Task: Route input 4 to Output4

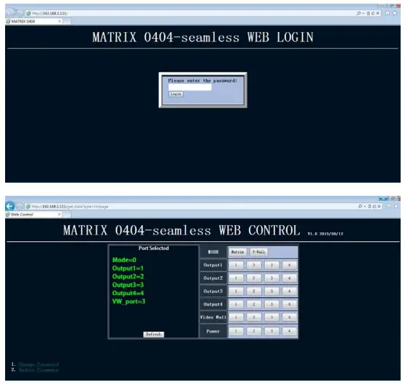Action: pyautogui.click(x=289, y=305)
